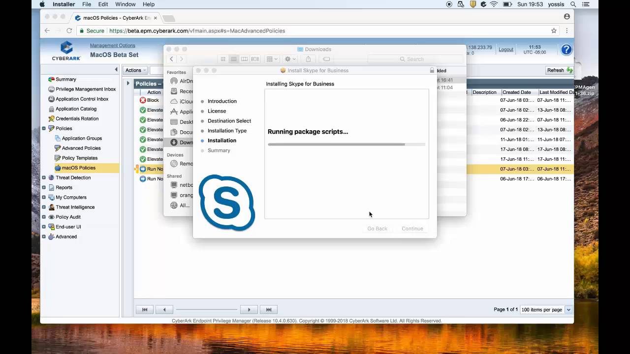Open Finder arrange-by dropdown
The image size is (630, 354).
click(x=272, y=59)
